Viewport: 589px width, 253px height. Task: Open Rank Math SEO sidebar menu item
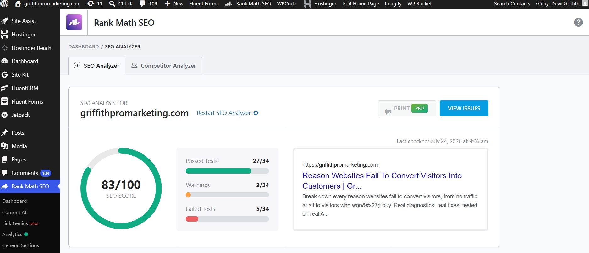point(30,186)
